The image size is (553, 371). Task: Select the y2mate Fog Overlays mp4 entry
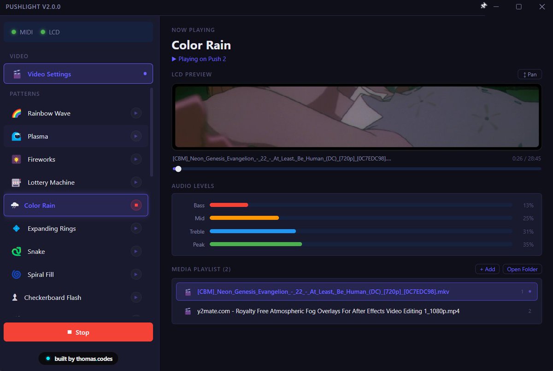(x=357, y=311)
